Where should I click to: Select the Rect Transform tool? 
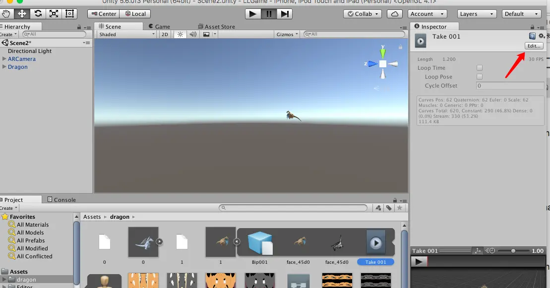pyautogui.click(x=69, y=14)
